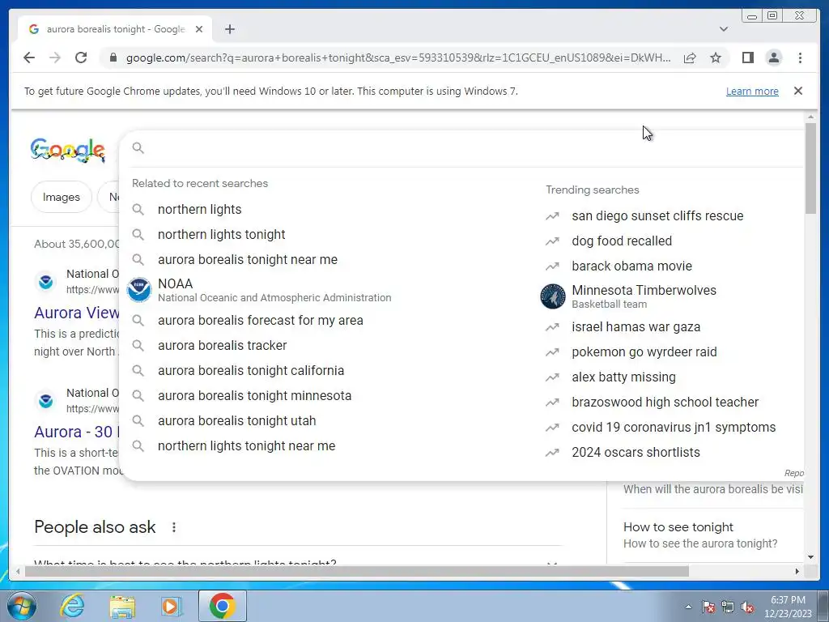
Task: Open trending search barack obama movie
Action: (x=631, y=266)
